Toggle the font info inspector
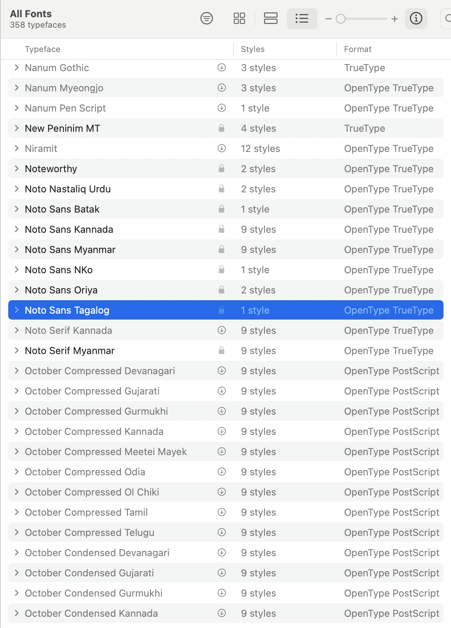Screen dimensions: 451x628 (x=416, y=18)
